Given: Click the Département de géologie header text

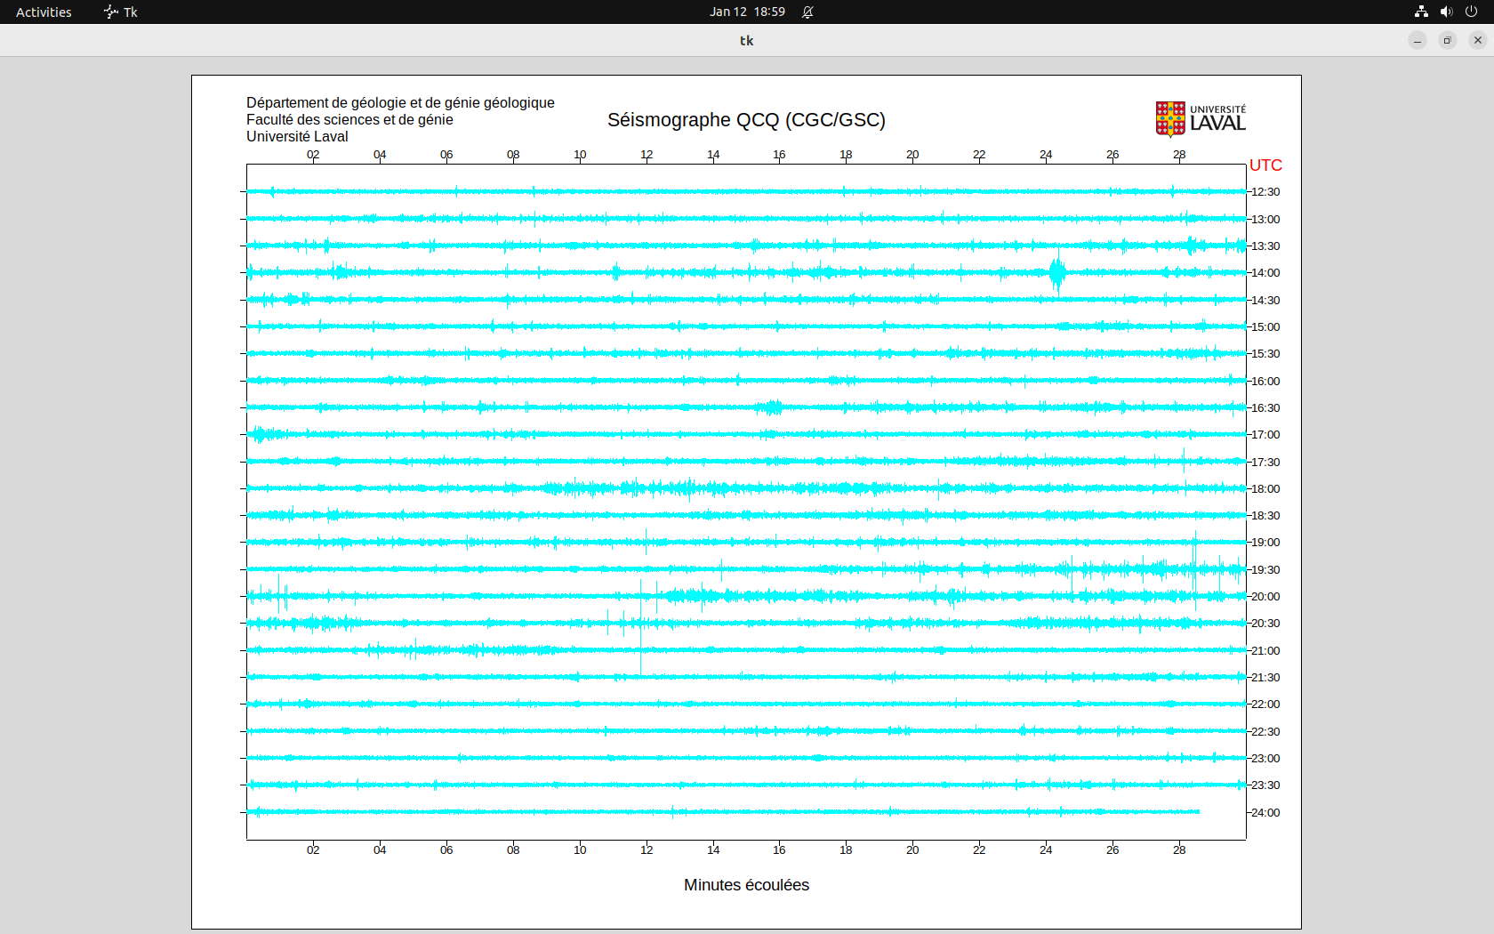Looking at the screenshot, I should [x=400, y=103].
